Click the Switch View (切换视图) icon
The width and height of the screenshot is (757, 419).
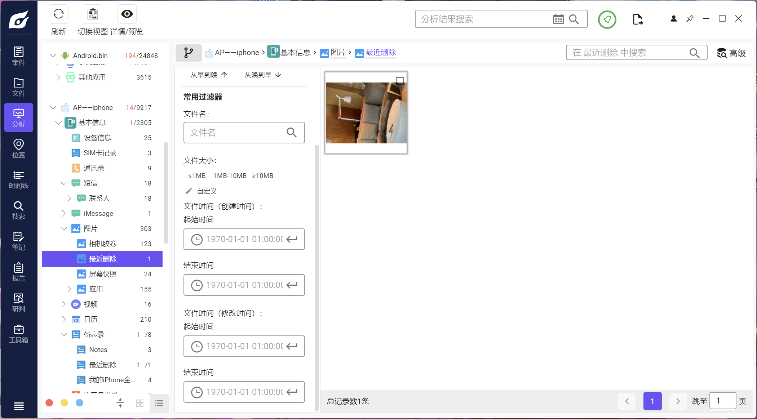click(x=93, y=14)
